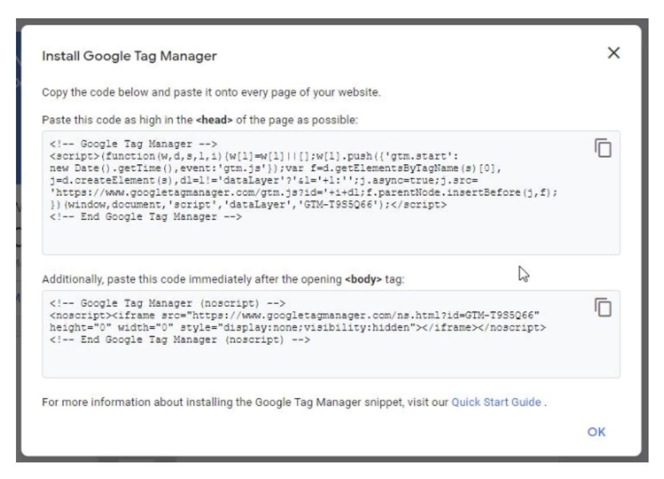Click the line starting with 'new Date().getTime()'
The image size is (664, 479).
click(x=275, y=168)
